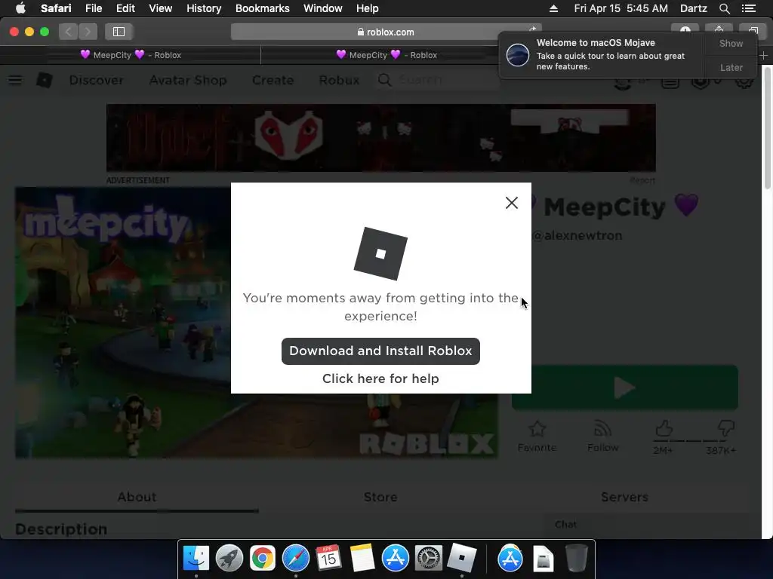The height and width of the screenshot is (579, 773).
Task: Open Safari compass icon in dock
Action: tap(295, 559)
